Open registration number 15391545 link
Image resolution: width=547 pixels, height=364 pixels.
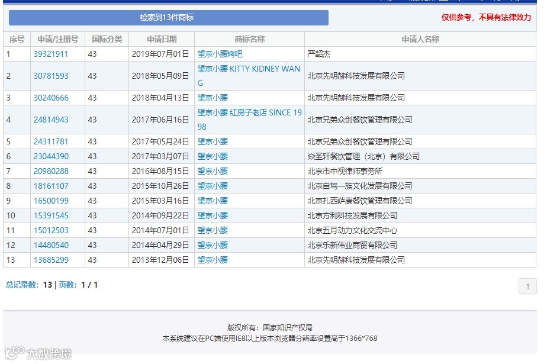point(51,216)
